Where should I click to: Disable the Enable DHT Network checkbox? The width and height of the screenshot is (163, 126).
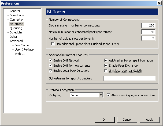(x=51, y=61)
